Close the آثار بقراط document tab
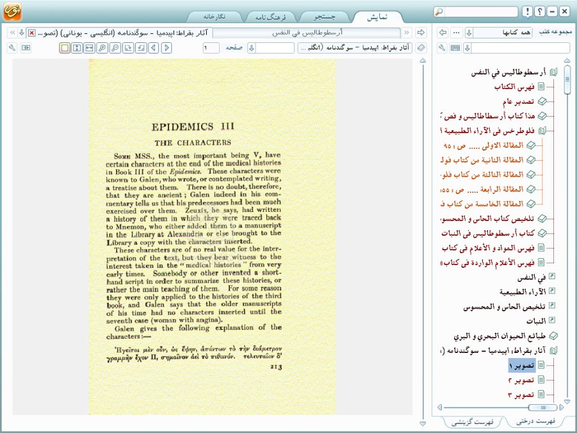Viewport: 577px width, 433px height. coord(32,33)
